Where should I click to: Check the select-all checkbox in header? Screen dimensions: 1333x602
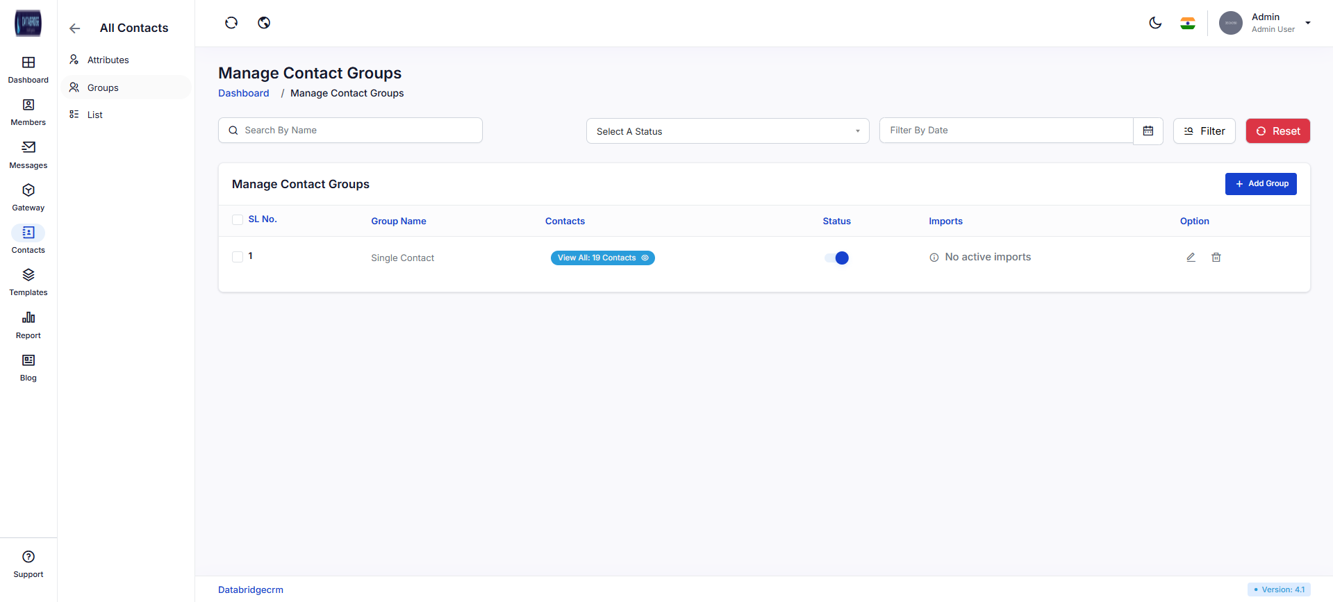coord(238,220)
